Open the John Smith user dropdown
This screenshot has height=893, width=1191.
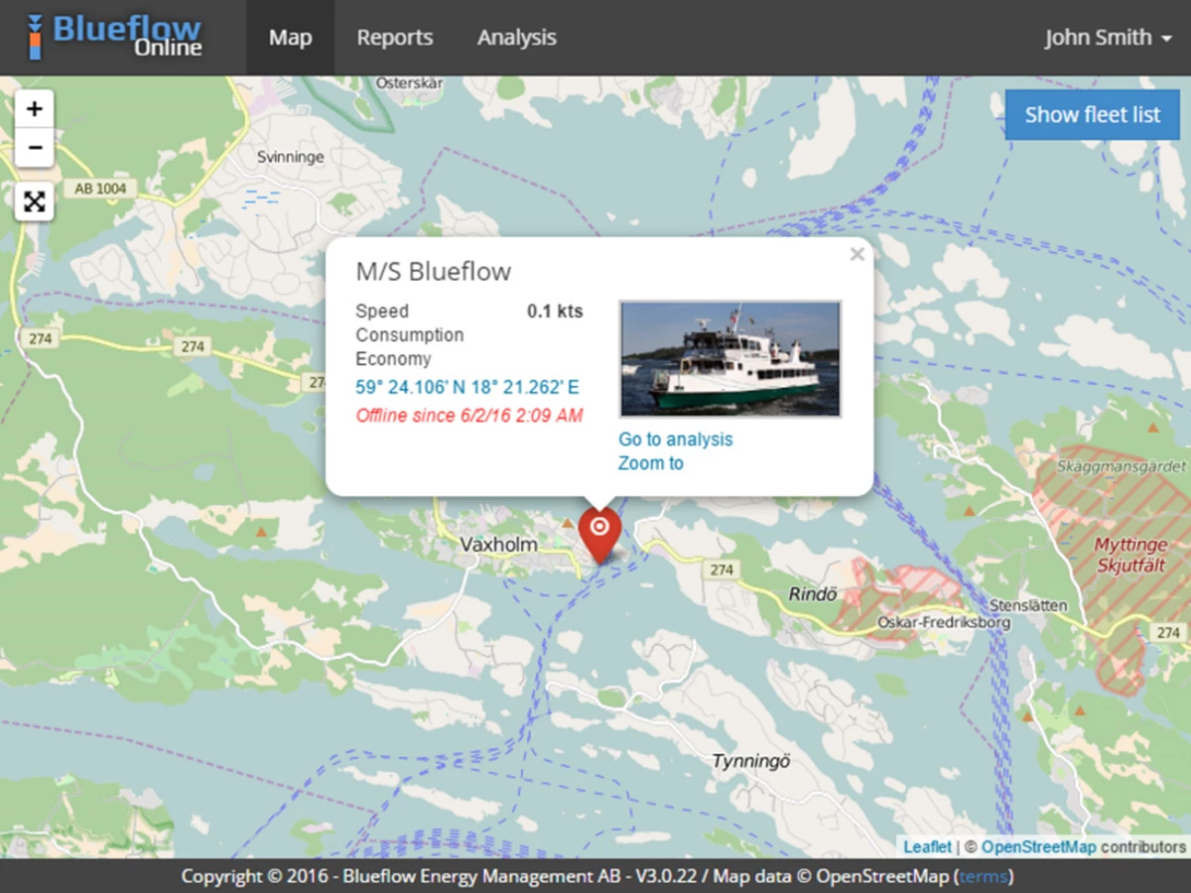(1111, 38)
